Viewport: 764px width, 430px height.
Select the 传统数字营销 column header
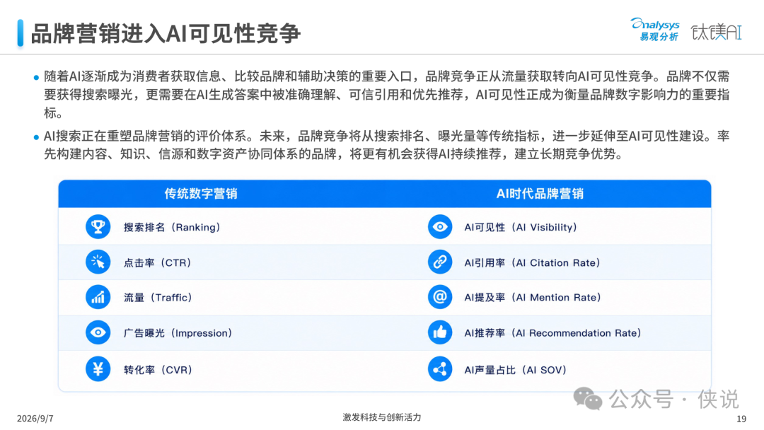(x=201, y=194)
